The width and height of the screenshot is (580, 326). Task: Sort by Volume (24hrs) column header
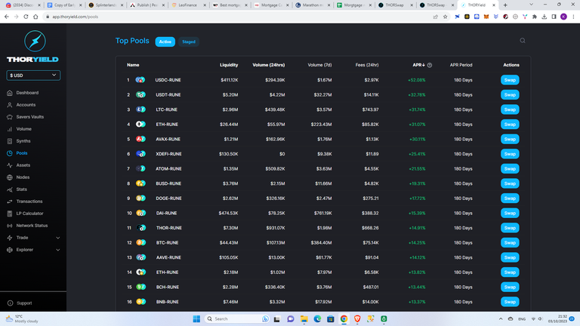[x=269, y=65]
